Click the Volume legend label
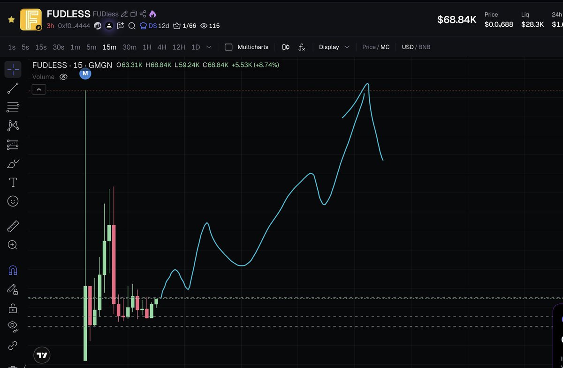Viewport: 563px width, 368px height. pos(43,77)
